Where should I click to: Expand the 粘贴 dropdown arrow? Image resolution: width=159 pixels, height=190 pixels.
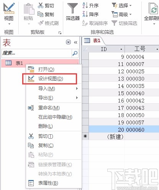point(29,24)
